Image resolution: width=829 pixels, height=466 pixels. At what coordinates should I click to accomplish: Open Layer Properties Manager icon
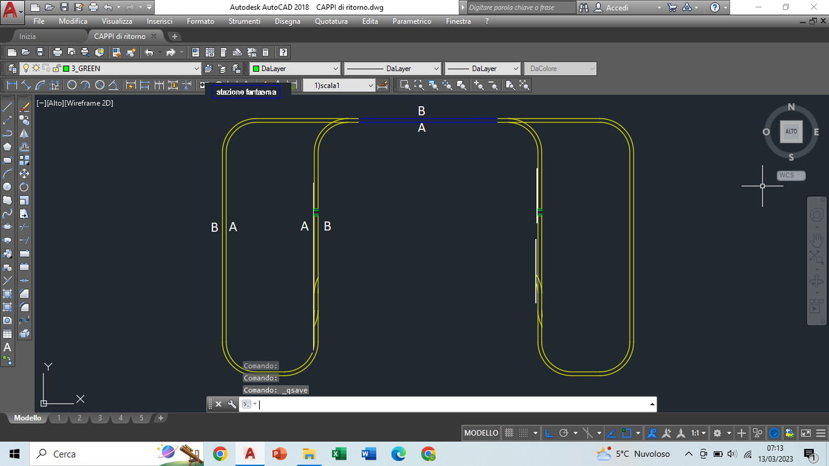11,69
